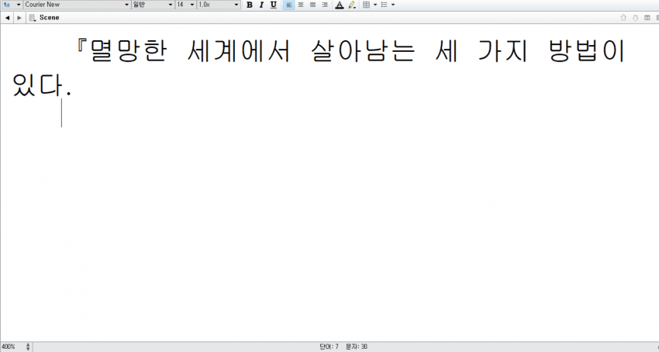Click the Scene document title

(x=49, y=18)
